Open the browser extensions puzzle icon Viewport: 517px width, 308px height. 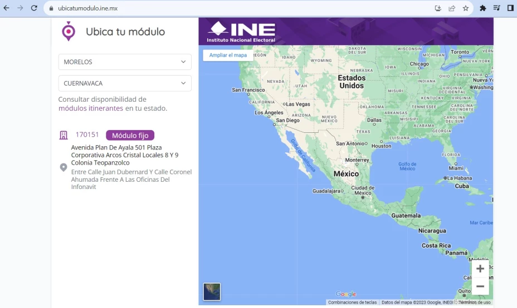[483, 8]
